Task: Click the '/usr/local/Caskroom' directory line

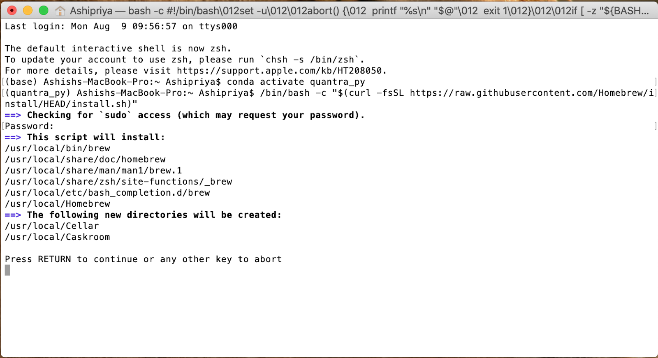Action: coord(58,237)
